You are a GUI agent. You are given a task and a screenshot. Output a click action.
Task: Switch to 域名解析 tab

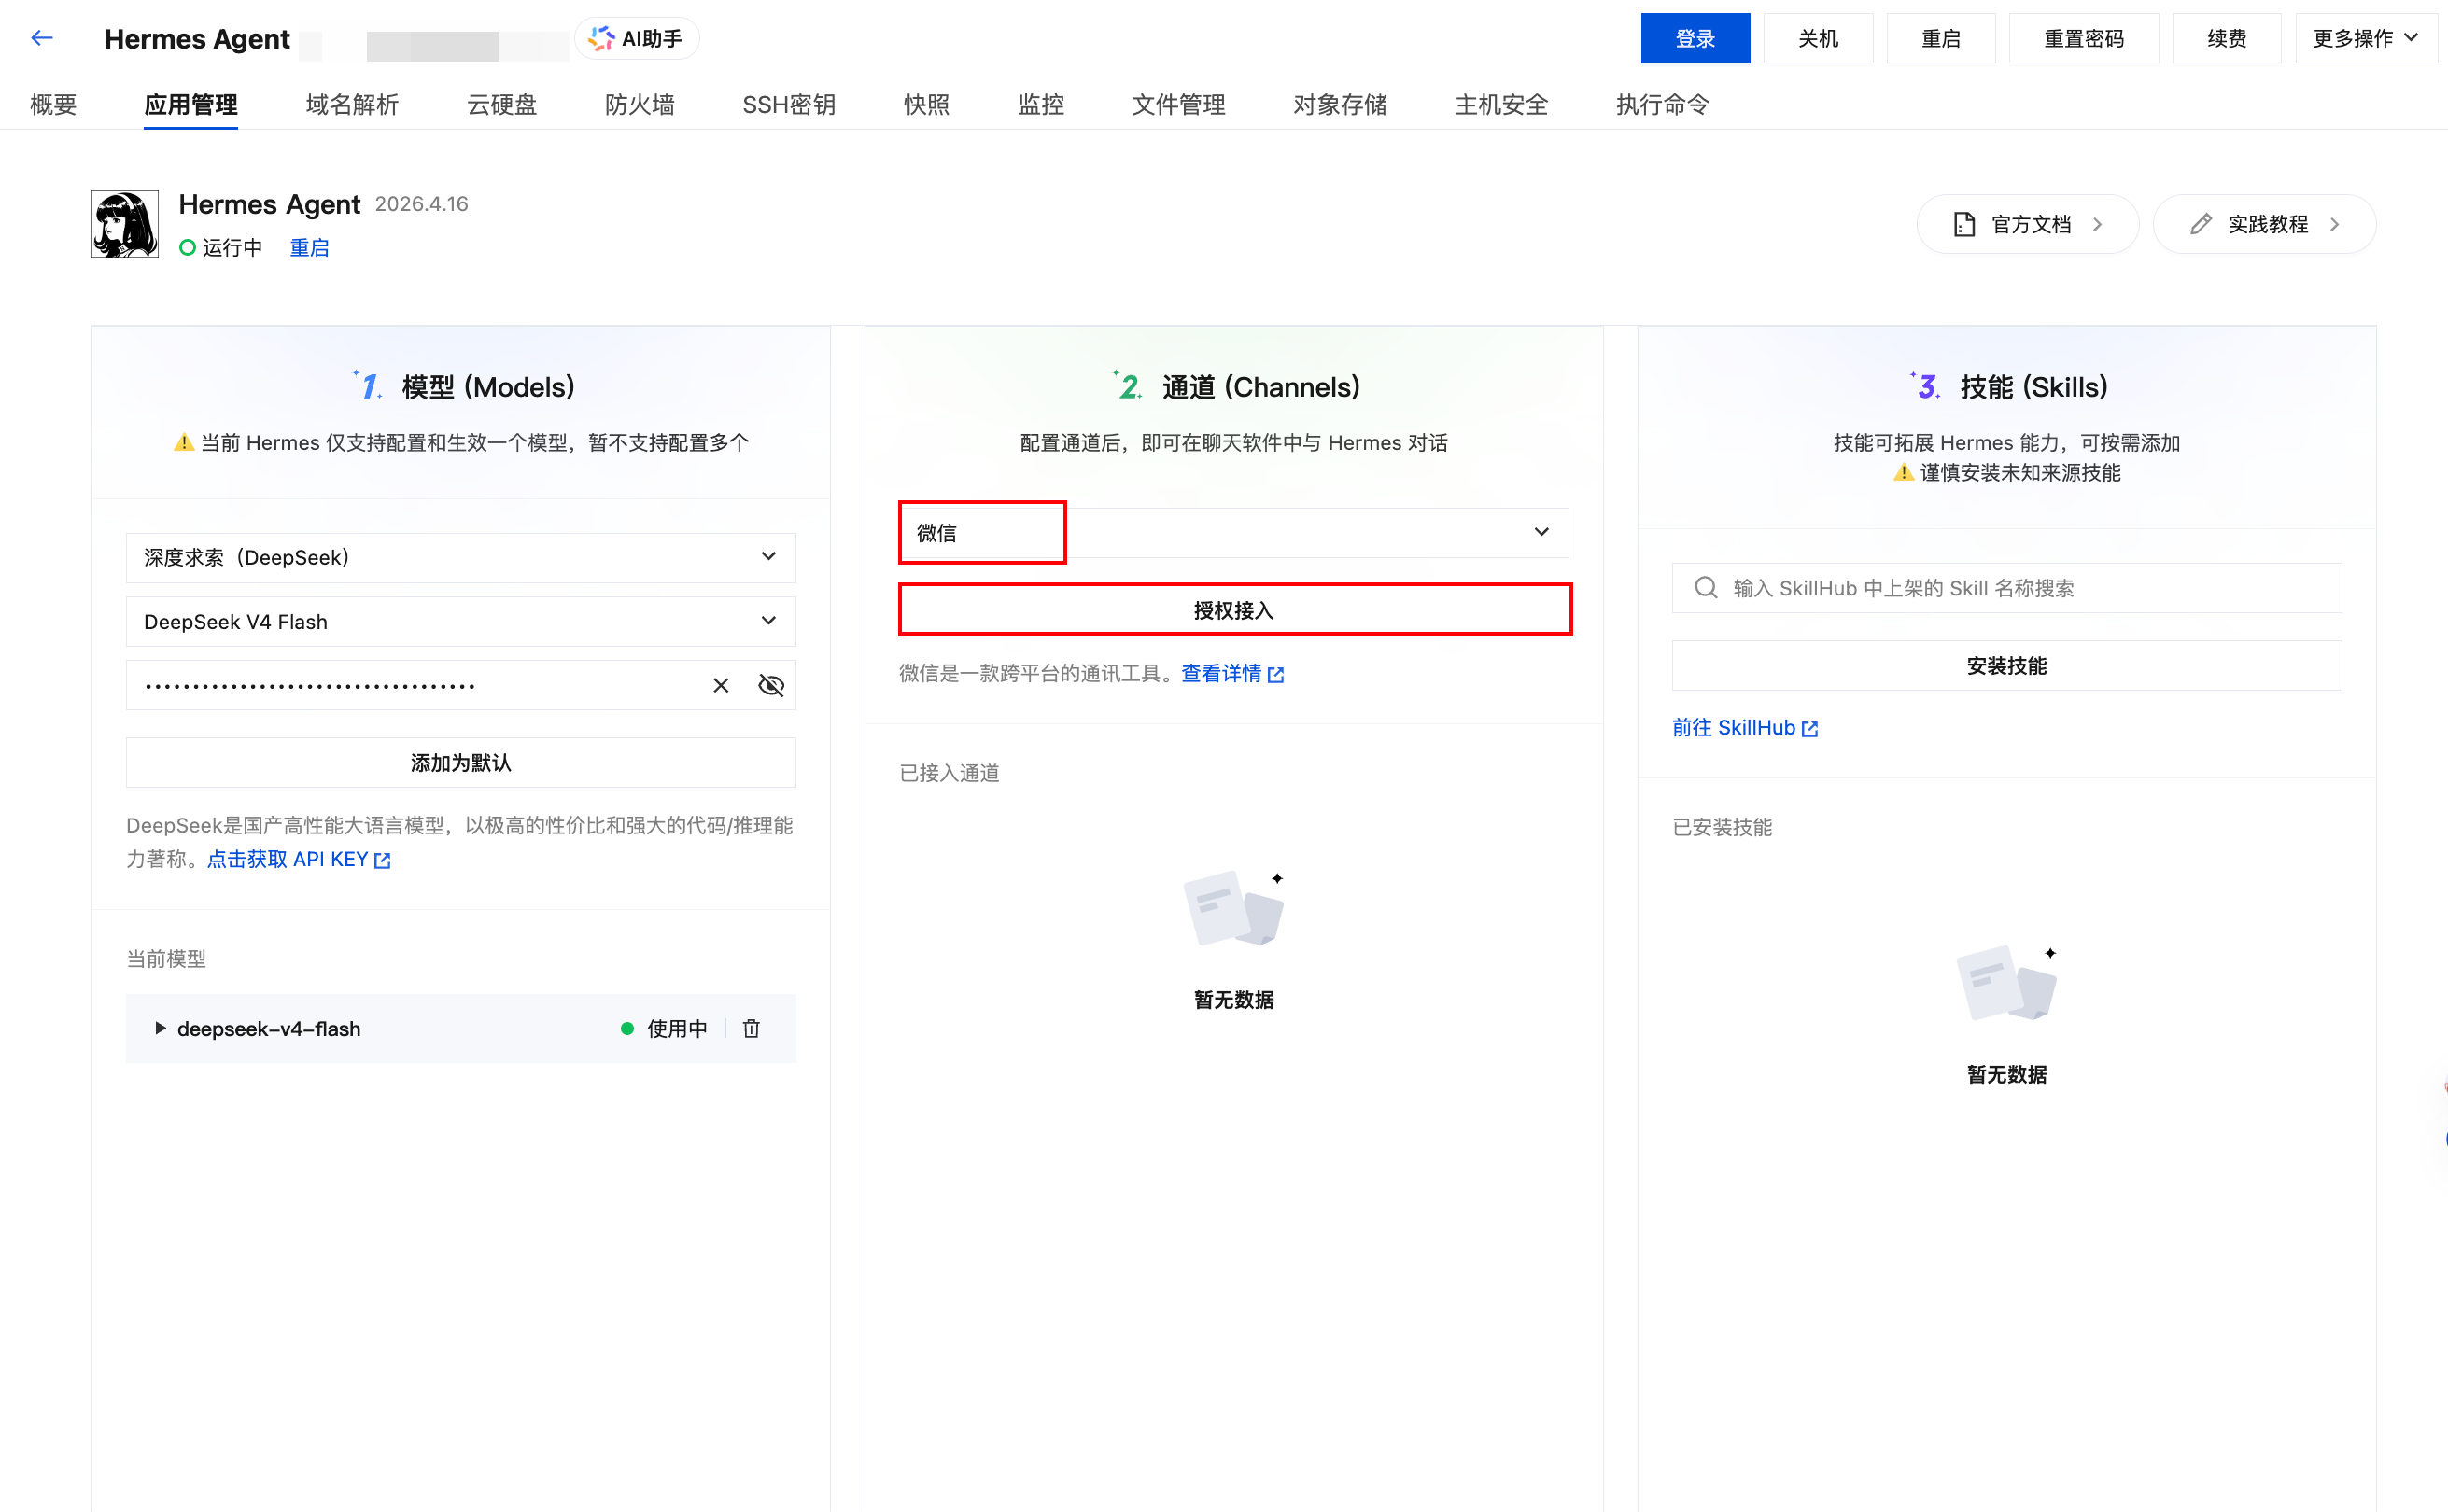(352, 104)
